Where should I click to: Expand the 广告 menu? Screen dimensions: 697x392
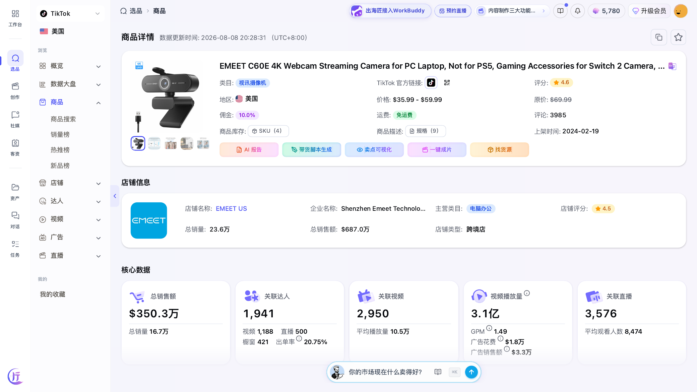(70, 237)
